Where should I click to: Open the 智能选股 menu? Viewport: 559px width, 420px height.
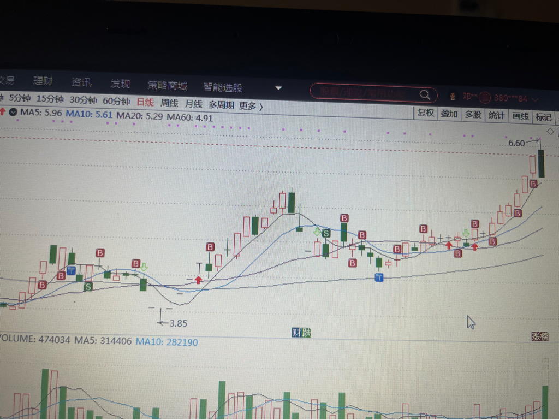(x=223, y=87)
